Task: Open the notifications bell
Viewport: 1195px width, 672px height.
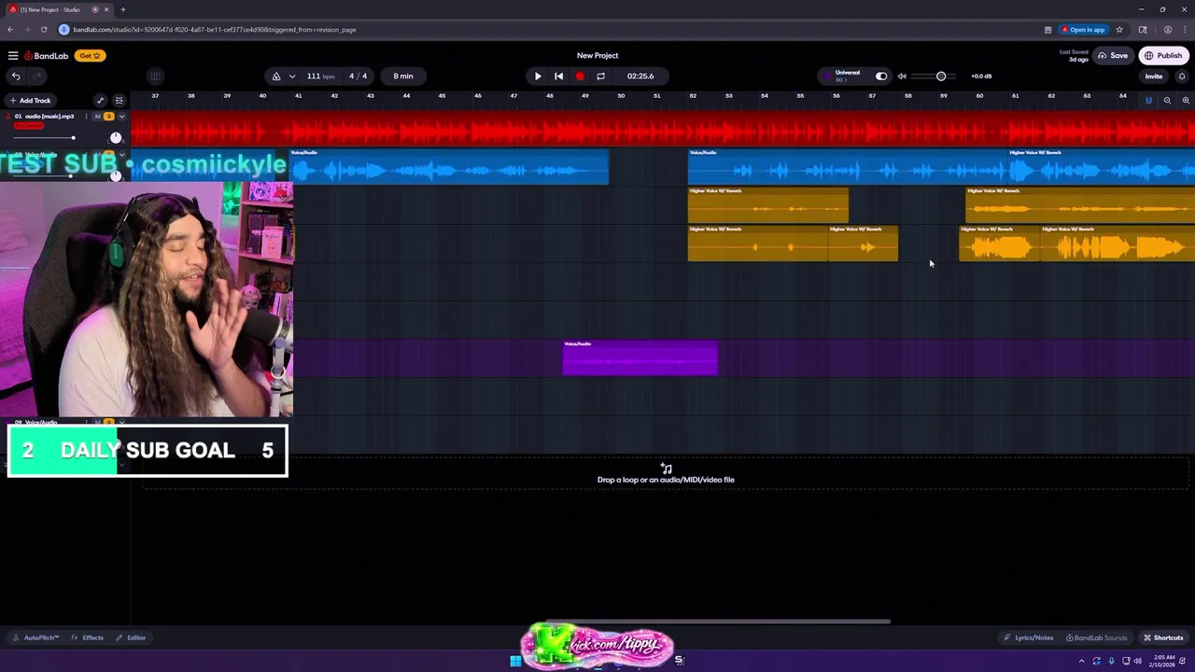Action: tap(1182, 77)
